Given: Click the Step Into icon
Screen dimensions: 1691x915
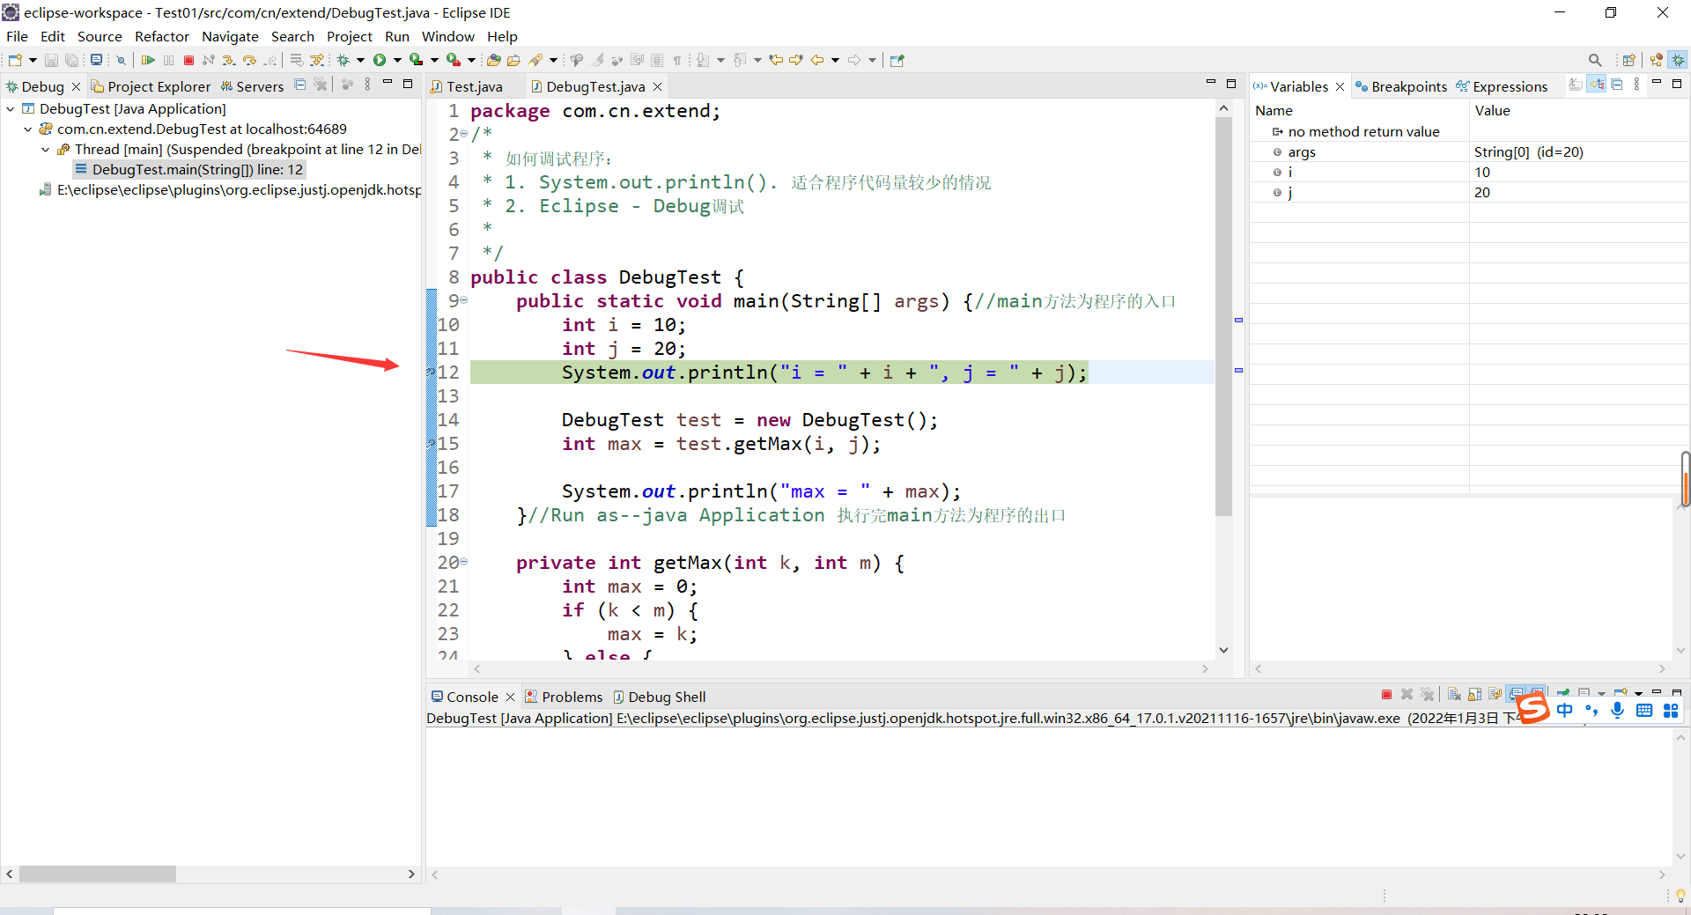Looking at the screenshot, I should point(228,59).
